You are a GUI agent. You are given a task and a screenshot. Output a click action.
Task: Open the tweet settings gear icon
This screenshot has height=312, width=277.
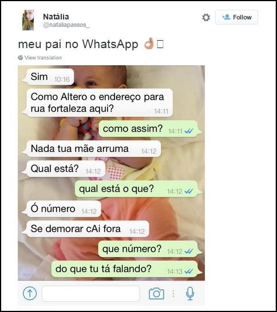point(206,17)
